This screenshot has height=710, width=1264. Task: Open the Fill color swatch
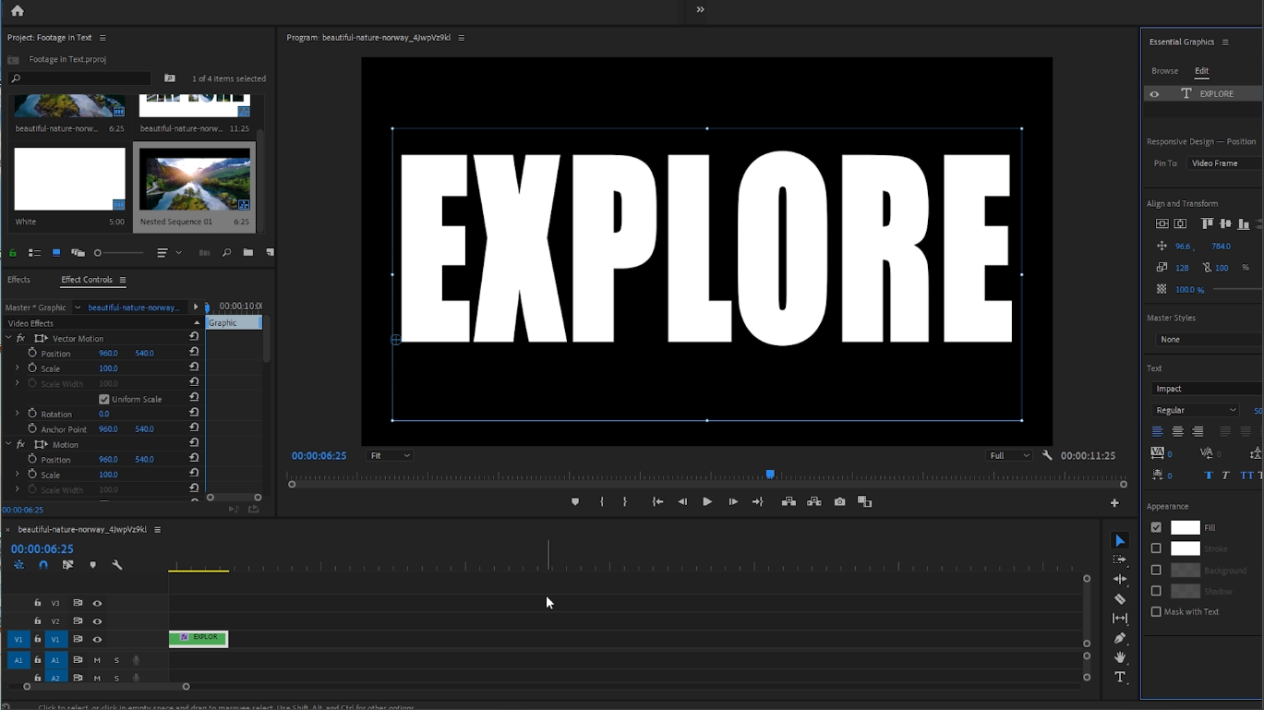tap(1186, 527)
